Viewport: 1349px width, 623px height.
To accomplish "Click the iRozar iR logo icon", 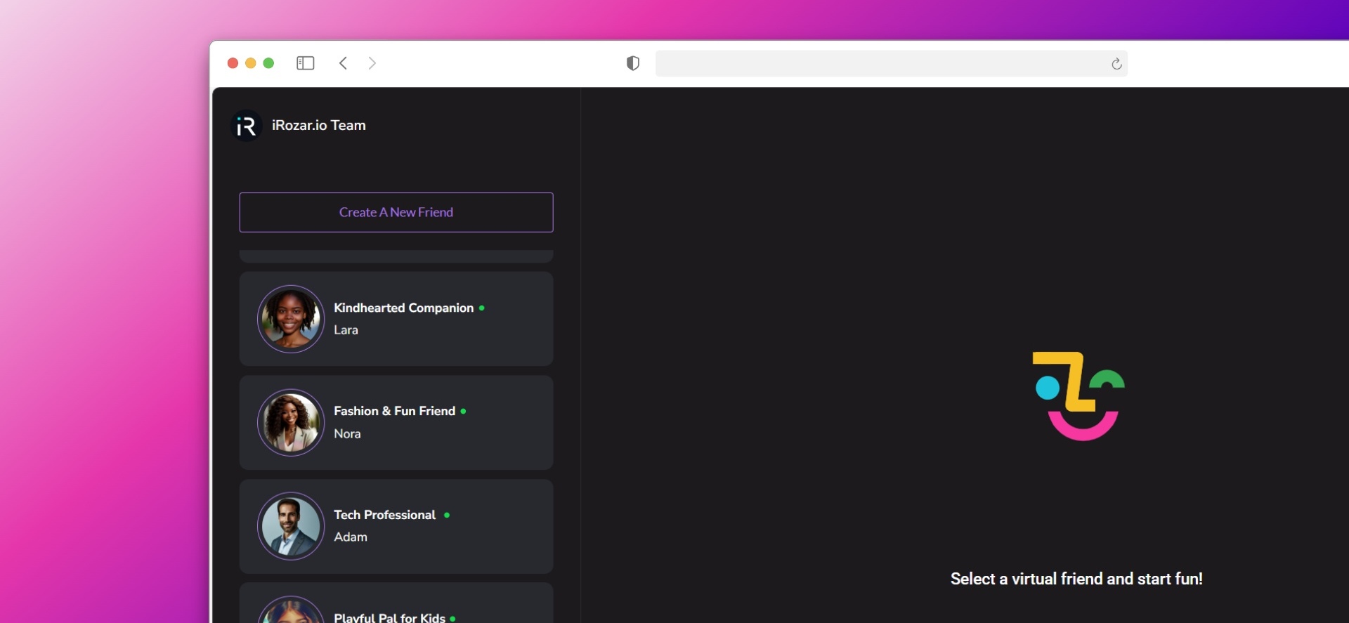I will [246, 126].
